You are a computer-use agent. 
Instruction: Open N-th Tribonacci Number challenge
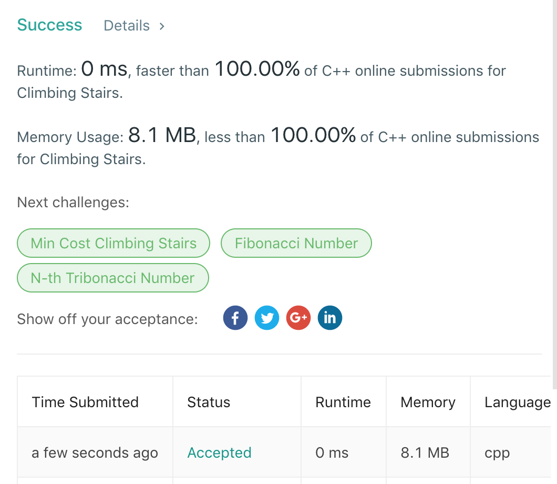113,278
